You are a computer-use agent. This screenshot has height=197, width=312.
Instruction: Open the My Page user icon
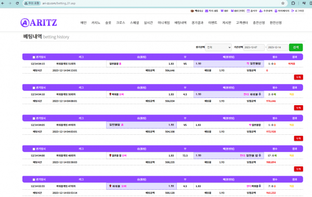click(x=276, y=11)
